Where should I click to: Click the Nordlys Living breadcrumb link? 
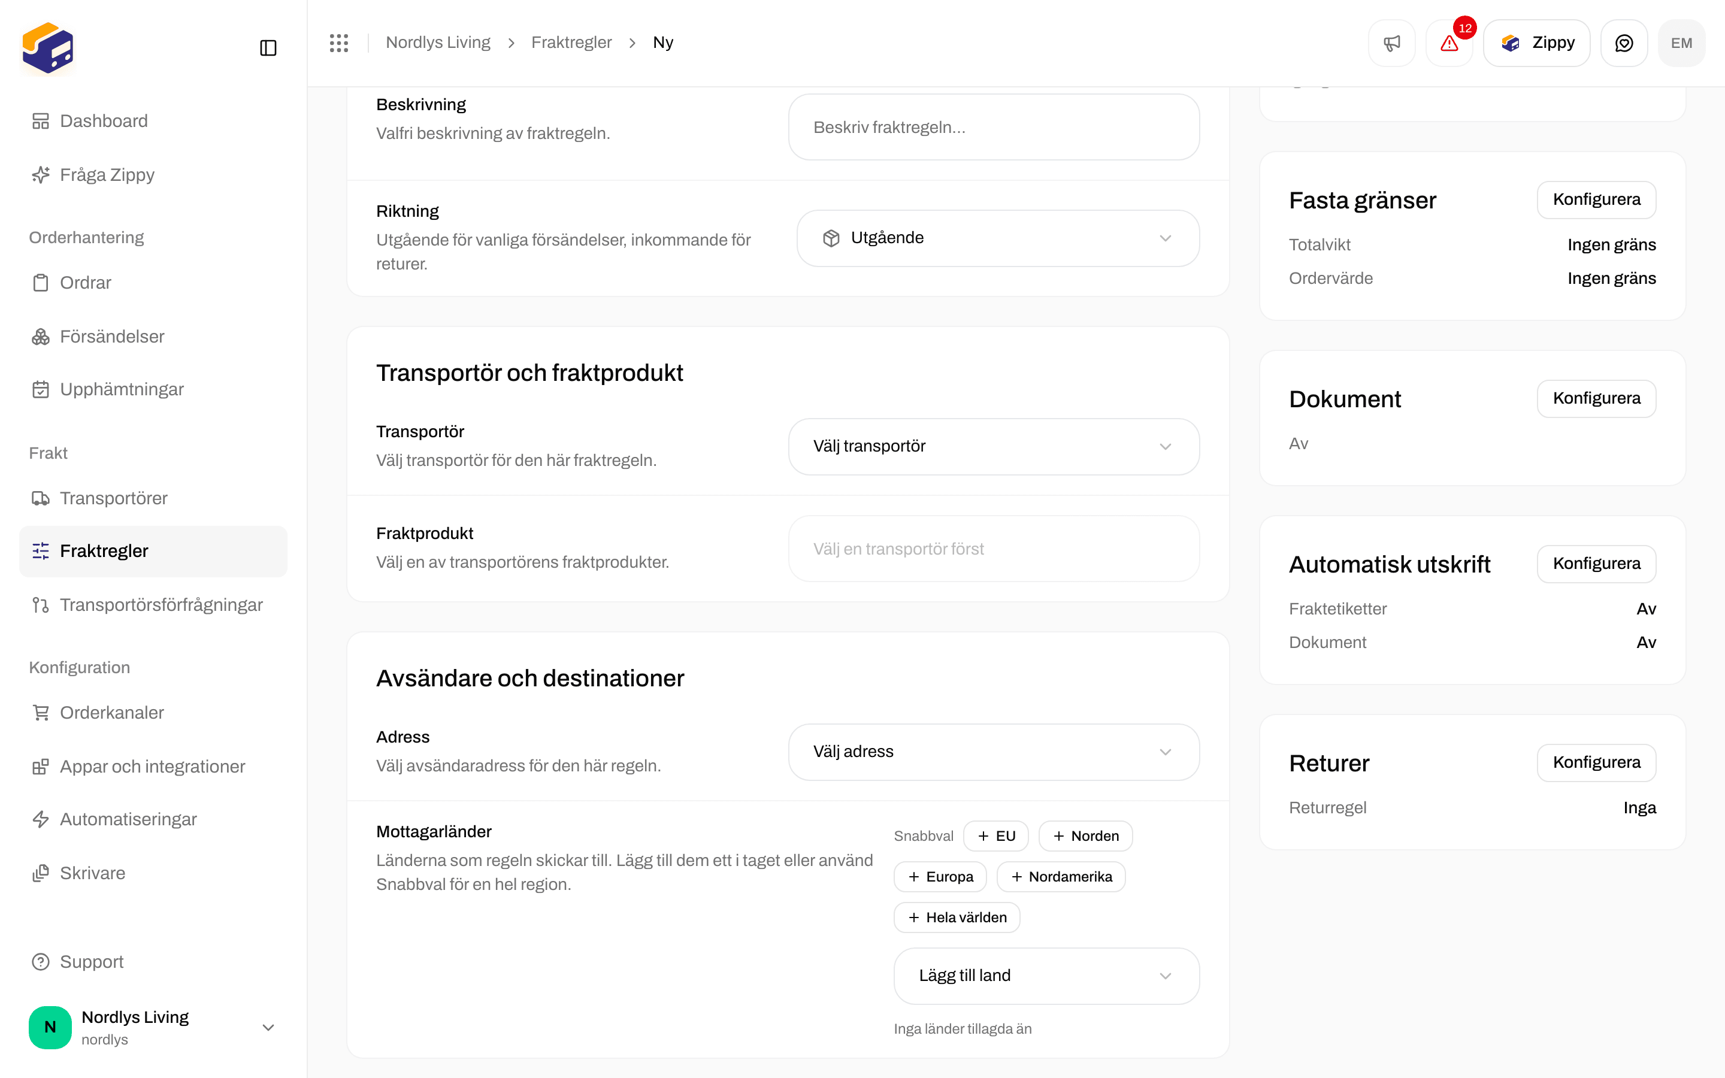[x=438, y=43]
